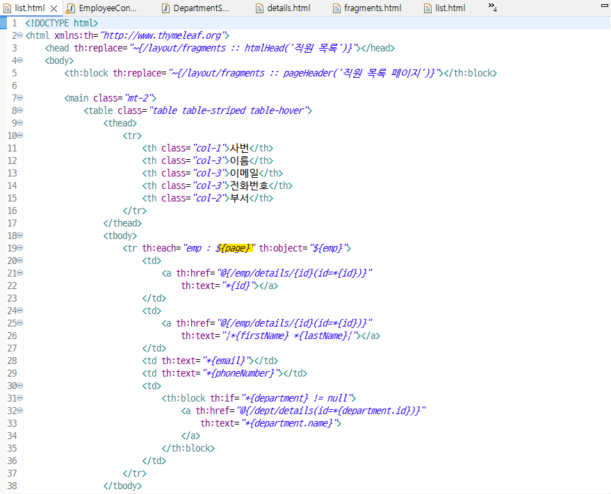
Task: Collapse the tbody element at line 18
Action: point(20,236)
